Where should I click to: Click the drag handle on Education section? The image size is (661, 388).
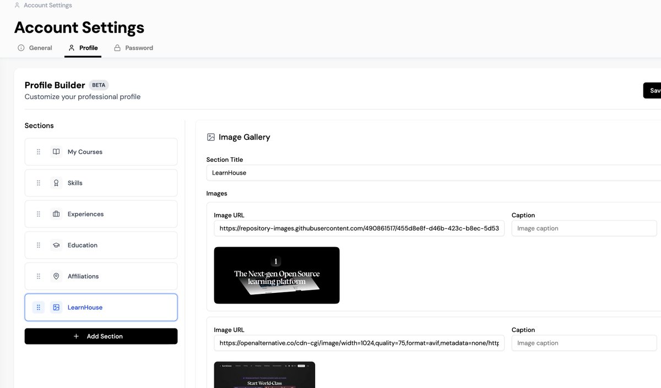click(x=39, y=245)
